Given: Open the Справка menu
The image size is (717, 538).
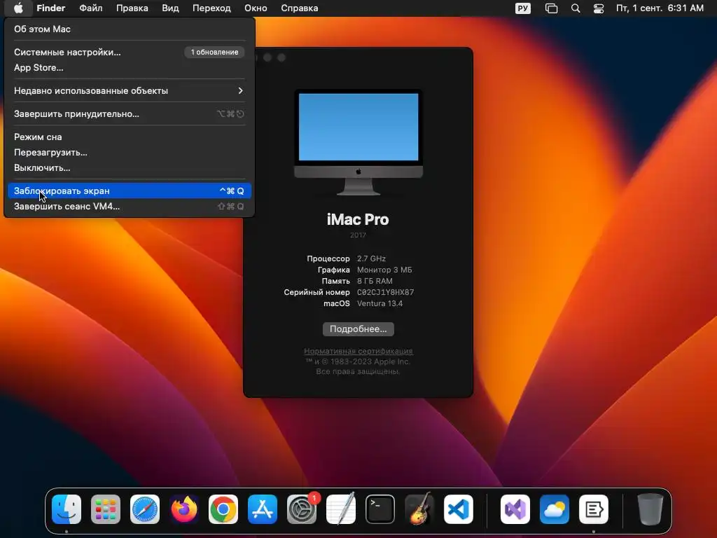Looking at the screenshot, I should pyautogui.click(x=300, y=8).
